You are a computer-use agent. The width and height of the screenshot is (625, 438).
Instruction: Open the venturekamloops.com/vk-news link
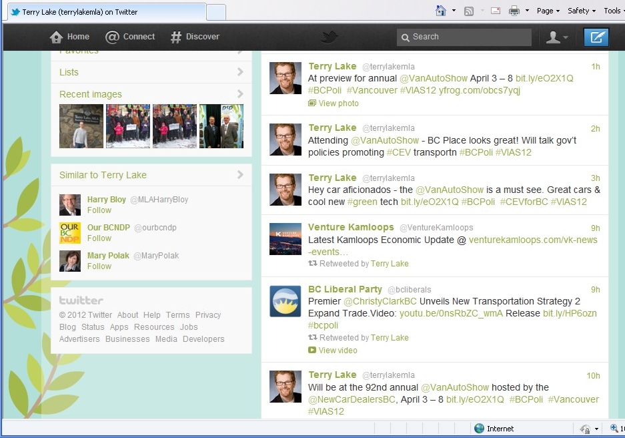(533, 240)
